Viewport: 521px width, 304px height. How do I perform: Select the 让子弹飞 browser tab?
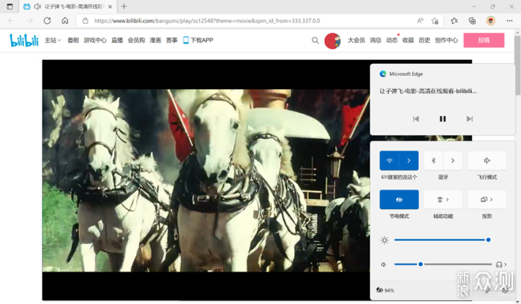pos(68,7)
